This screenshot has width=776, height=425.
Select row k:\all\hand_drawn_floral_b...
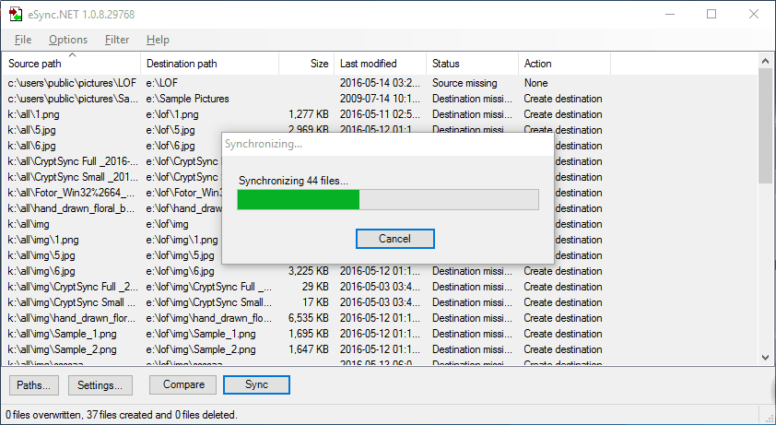click(x=71, y=208)
